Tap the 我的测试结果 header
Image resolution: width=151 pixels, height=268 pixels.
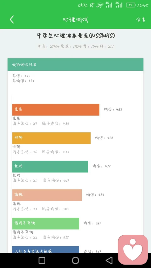(x=75, y=64)
